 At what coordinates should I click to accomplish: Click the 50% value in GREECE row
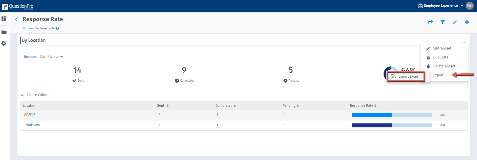[x=442, y=115]
